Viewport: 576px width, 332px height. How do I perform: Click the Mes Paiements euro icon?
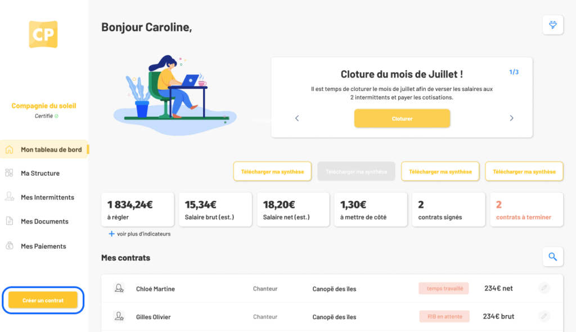(10, 246)
